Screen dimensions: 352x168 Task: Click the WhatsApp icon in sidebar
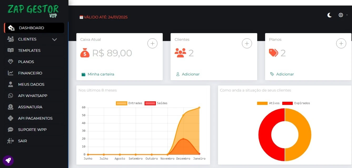pos(11,96)
